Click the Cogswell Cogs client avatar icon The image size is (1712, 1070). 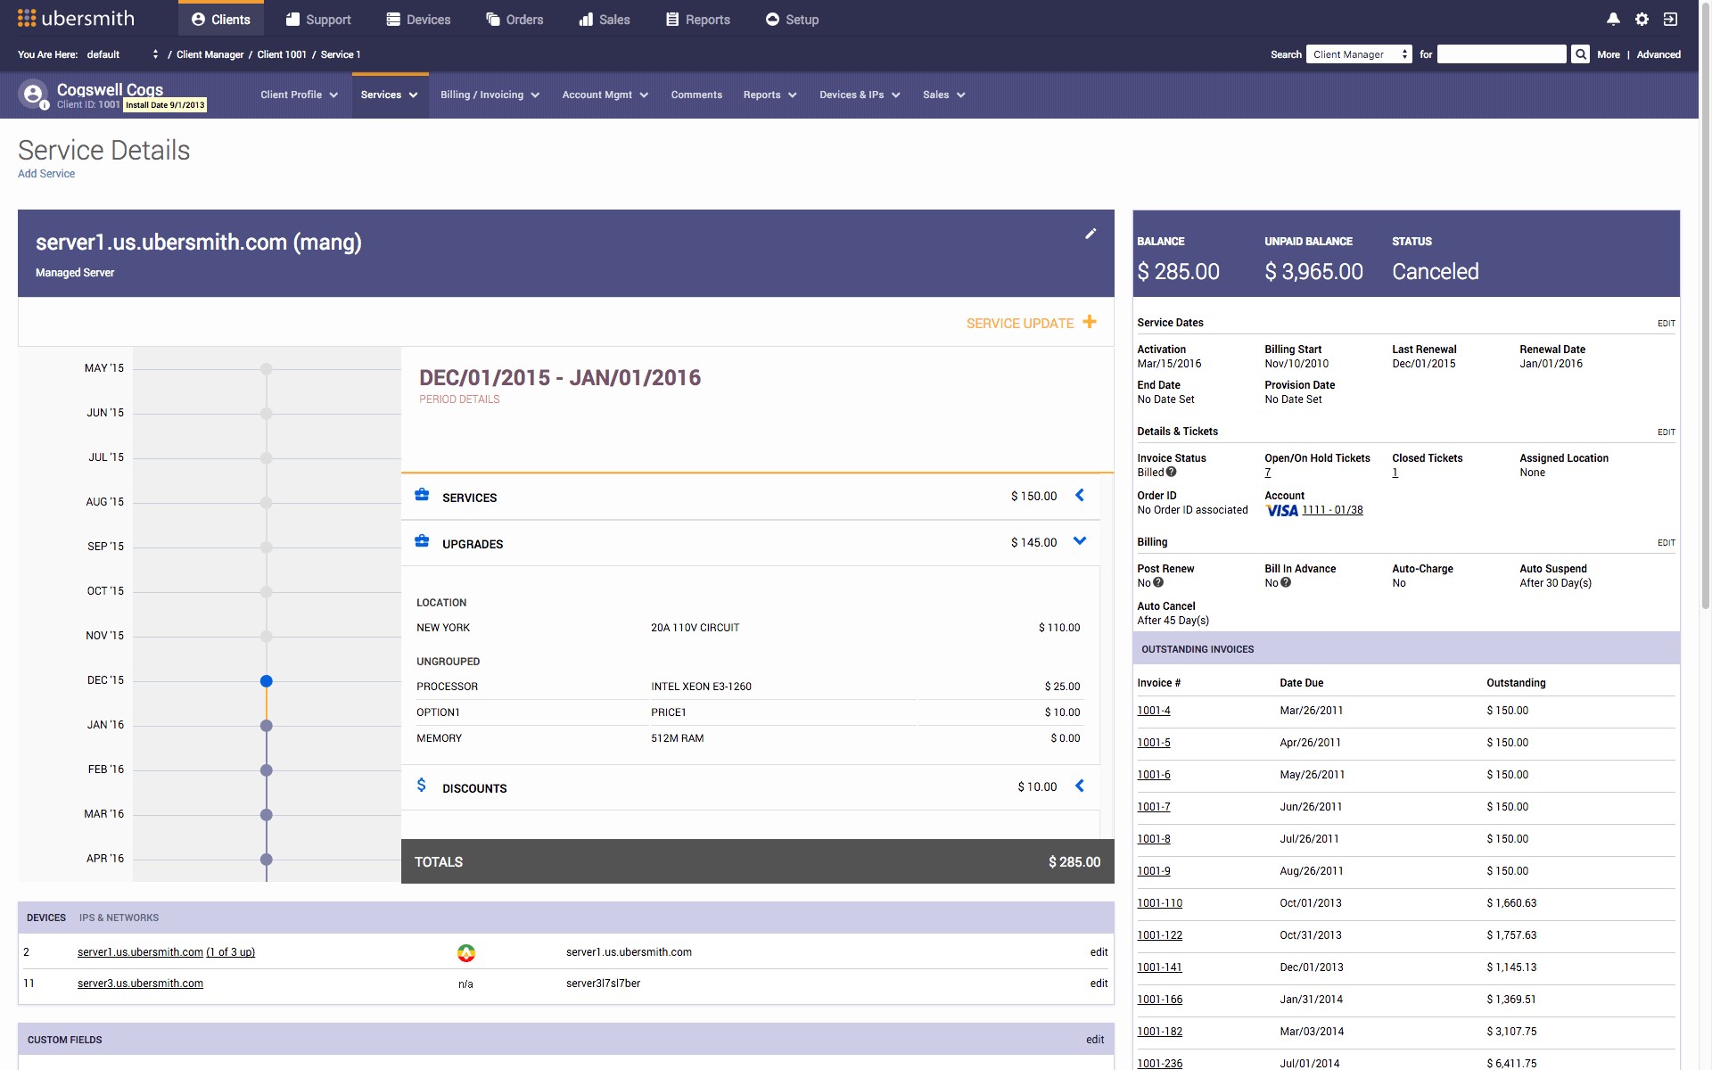pyautogui.click(x=33, y=95)
